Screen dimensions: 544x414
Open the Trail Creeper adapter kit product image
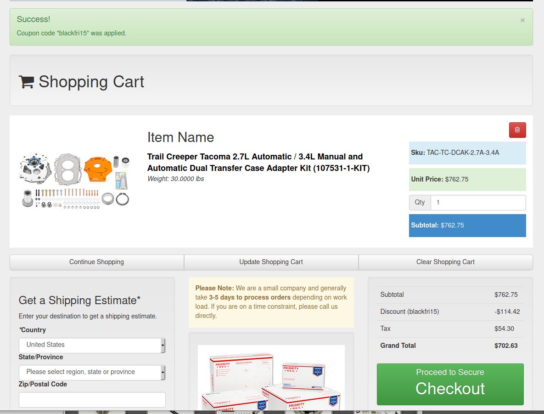click(x=75, y=181)
